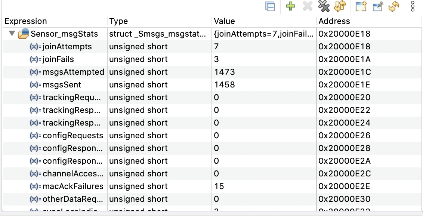Add a new expression with the green plus
The height and width of the screenshot is (216, 423).
click(x=291, y=6)
